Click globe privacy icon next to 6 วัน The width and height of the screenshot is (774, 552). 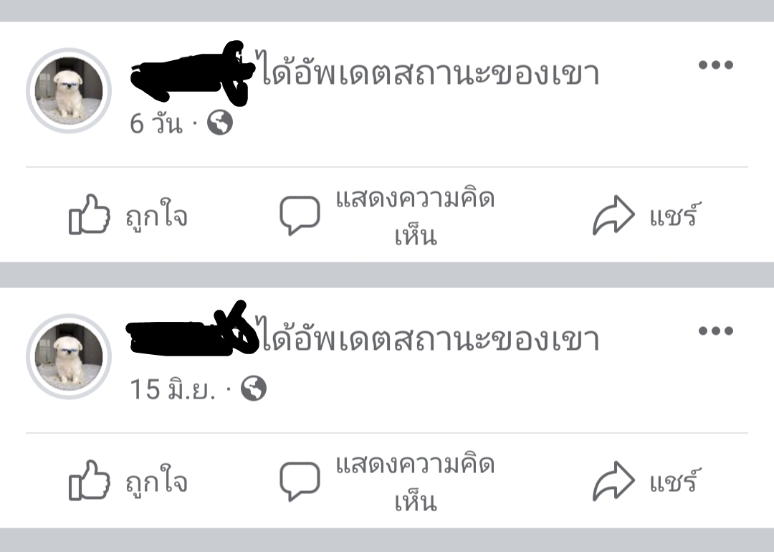[220, 123]
